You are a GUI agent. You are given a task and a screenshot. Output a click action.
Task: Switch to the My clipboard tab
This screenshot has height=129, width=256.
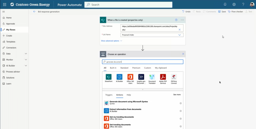click(161, 68)
